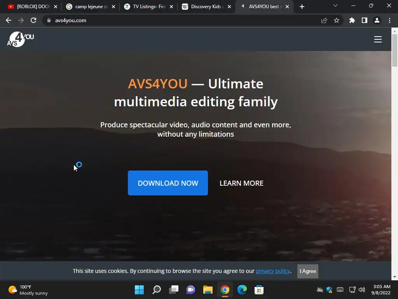Toggle Chrome side panel
This screenshot has width=398, height=299.
coord(365,20)
